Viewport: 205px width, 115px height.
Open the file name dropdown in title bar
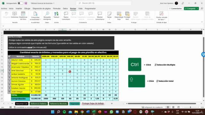click(54, 3)
